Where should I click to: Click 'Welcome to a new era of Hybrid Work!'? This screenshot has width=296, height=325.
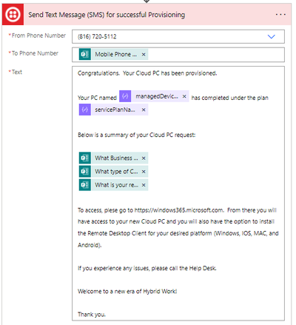(127, 292)
